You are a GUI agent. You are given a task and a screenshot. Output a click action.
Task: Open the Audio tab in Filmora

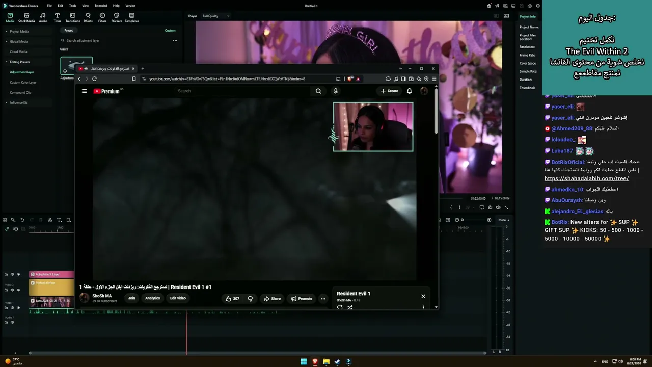43,18
